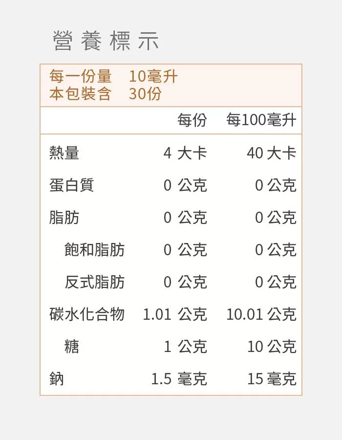The image size is (342, 440).
Task: Click the 每份 column header
Action: pyautogui.click(x=192, y=120)
